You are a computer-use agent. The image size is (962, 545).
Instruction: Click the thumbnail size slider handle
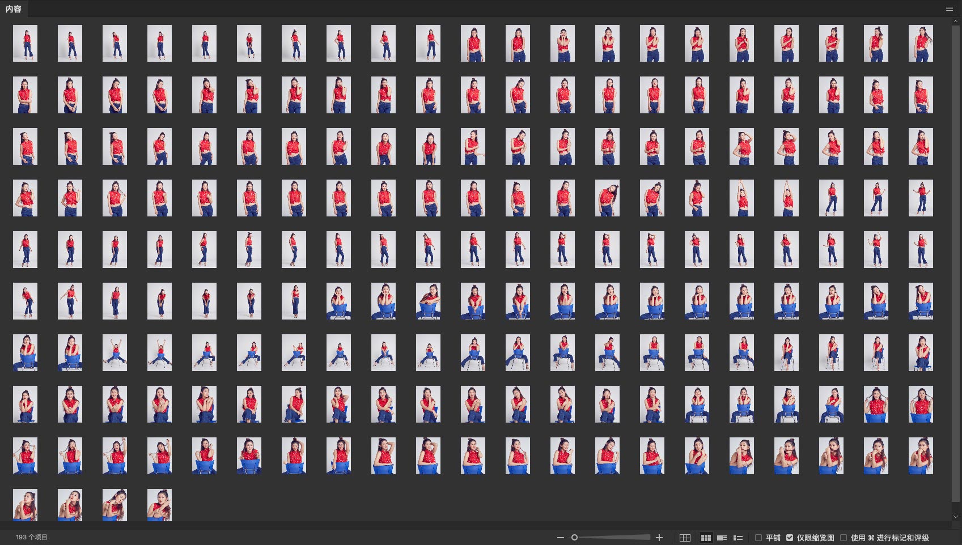pyautogui.click(x=574, y=538)
